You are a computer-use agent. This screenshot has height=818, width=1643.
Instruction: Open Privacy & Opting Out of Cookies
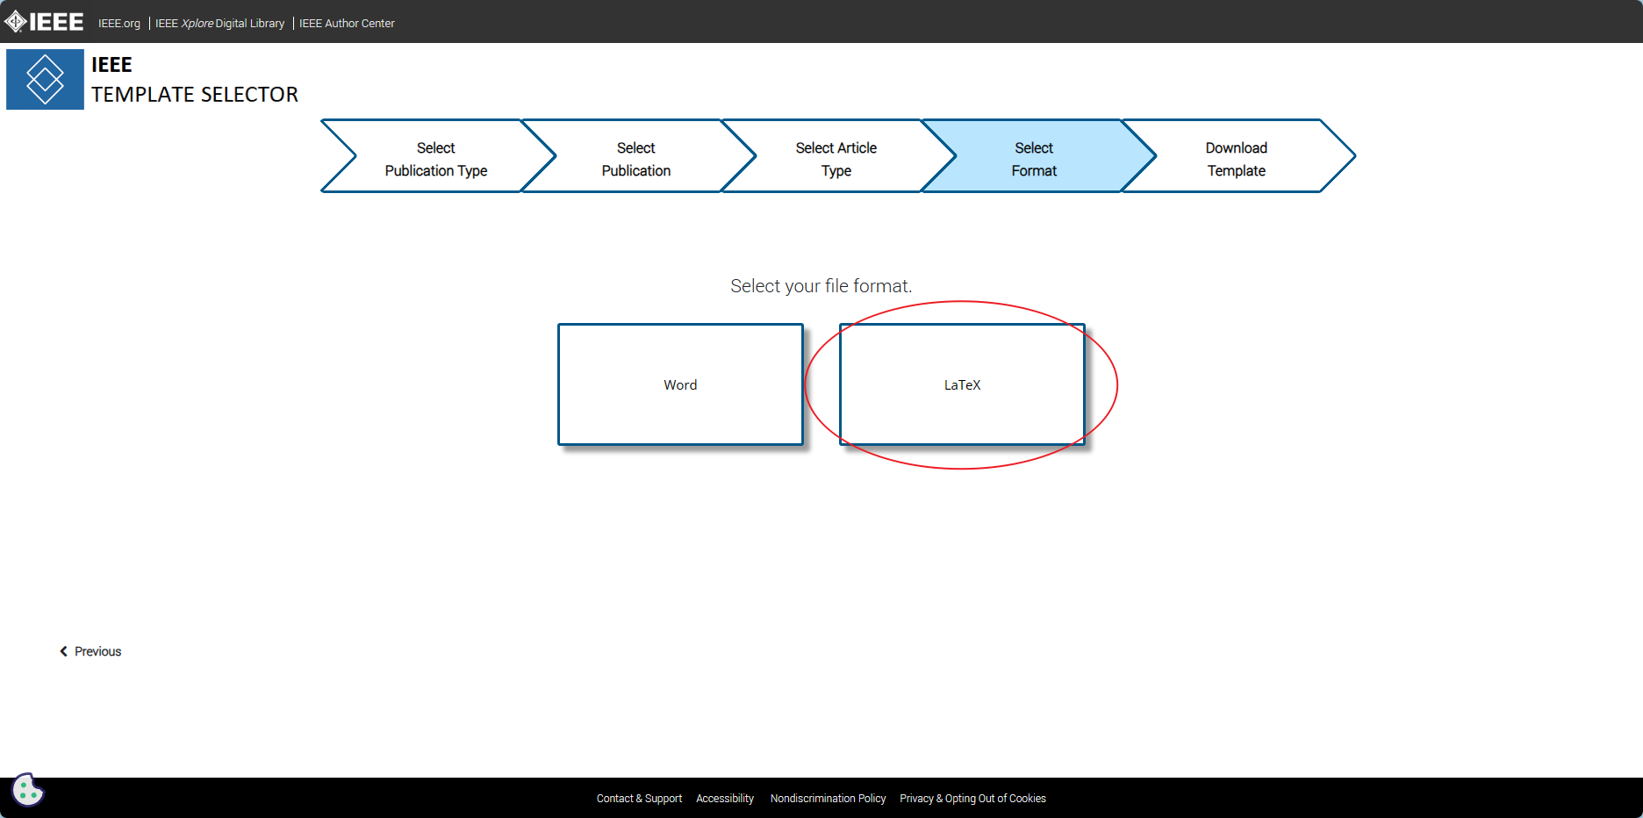point(972,799)
